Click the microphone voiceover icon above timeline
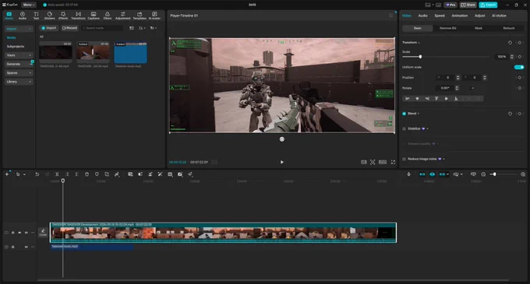Screen dimensions: 530x284 (x=408, y=174)
